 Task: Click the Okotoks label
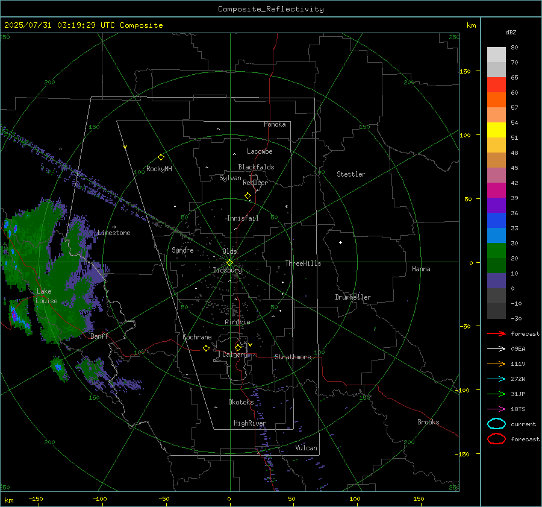click(x=241, y=402)
